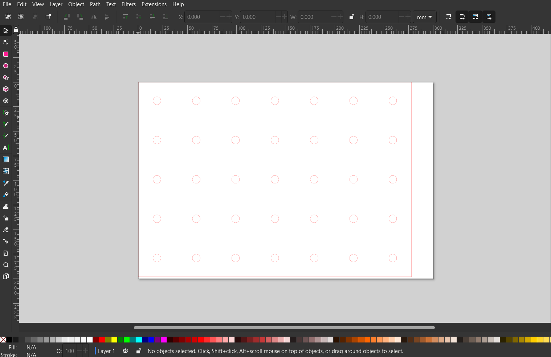Open the Text menu

click(111, 4)
